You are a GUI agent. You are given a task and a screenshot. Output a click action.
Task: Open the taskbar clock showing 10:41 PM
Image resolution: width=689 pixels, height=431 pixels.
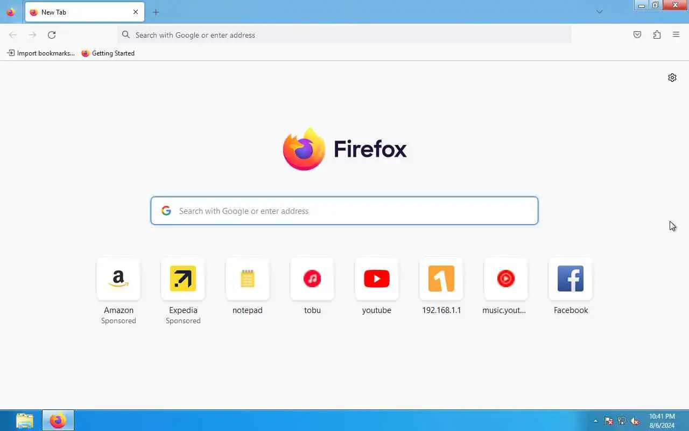click(x=662, y=421)
